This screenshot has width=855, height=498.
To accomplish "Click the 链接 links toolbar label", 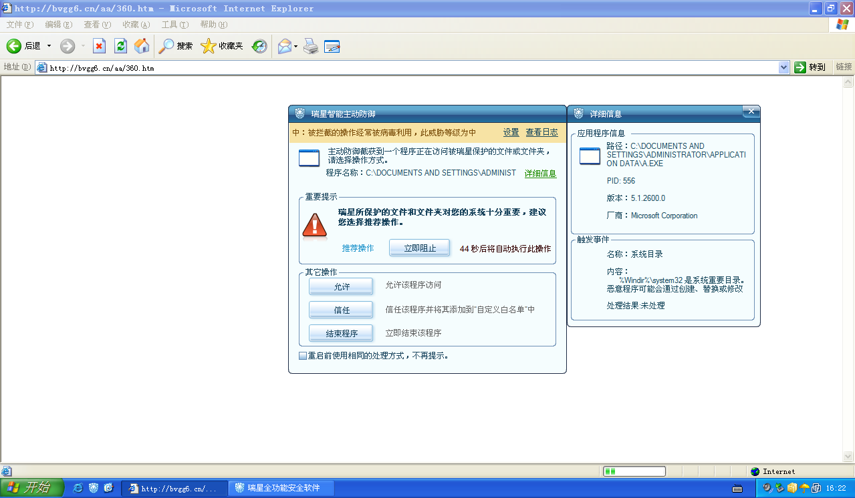I will tap(844, 67).
